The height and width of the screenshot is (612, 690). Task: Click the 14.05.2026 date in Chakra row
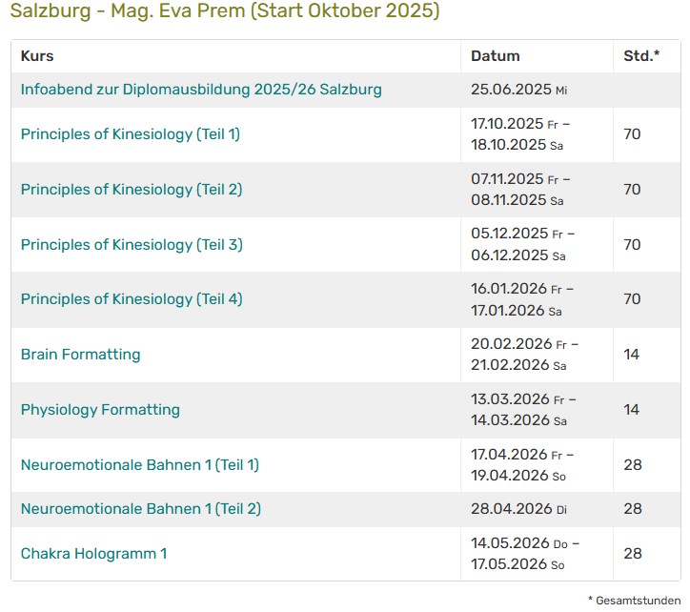(512, 543)
